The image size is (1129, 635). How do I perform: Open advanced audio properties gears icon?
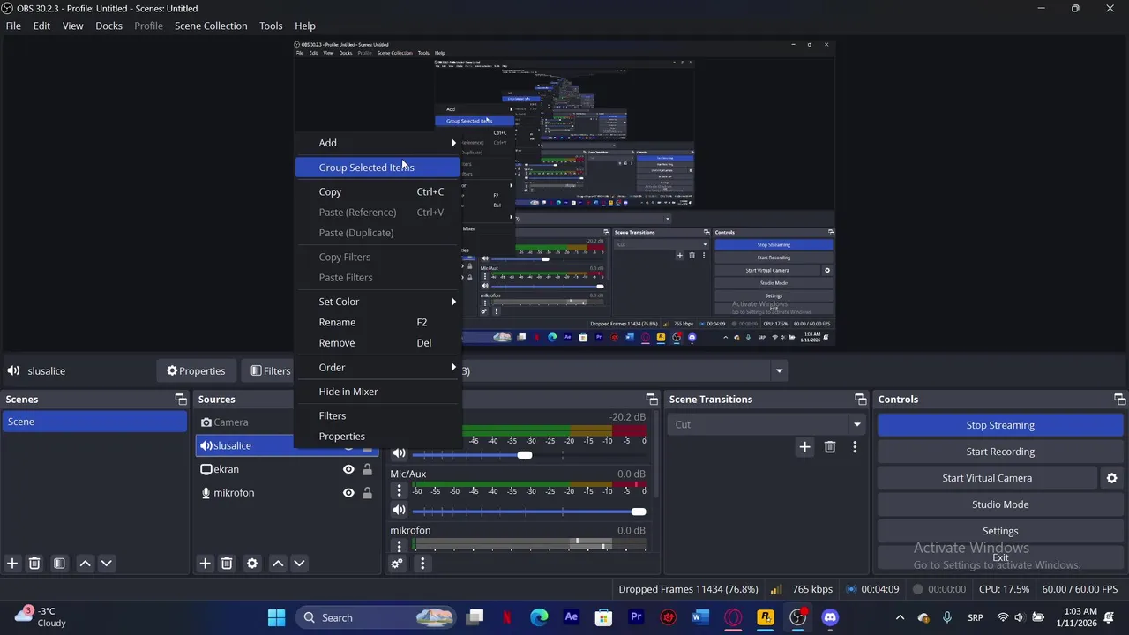tap(397, 564)
